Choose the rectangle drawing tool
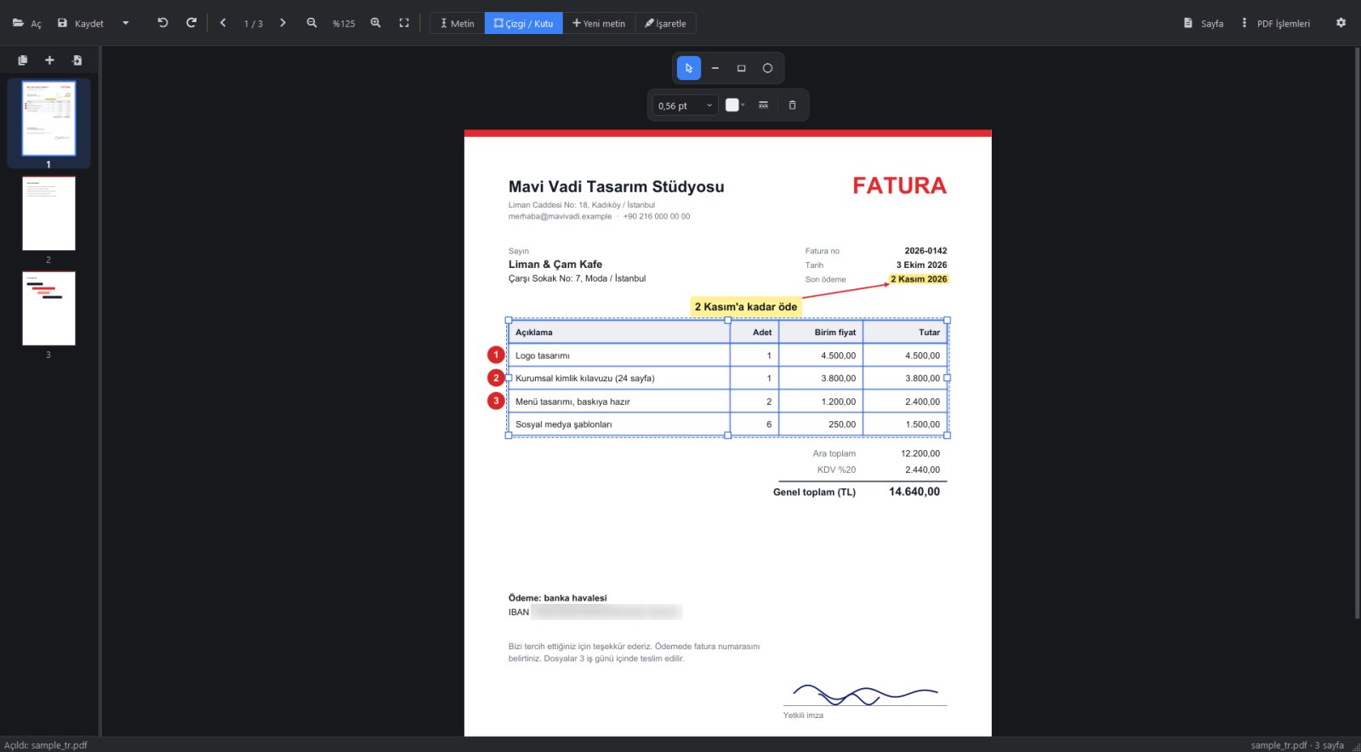 click(x=742, y=68)
